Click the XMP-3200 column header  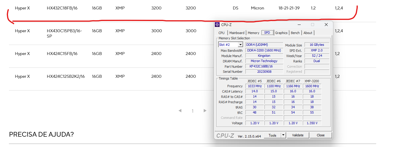(312, 81)
